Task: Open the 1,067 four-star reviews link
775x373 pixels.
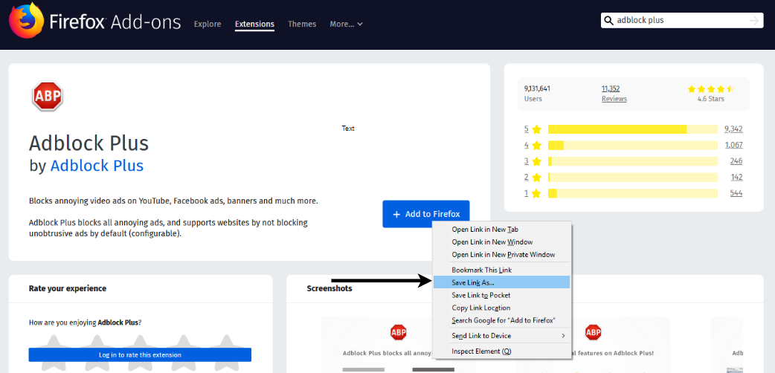Action: [x=733, y=145]
